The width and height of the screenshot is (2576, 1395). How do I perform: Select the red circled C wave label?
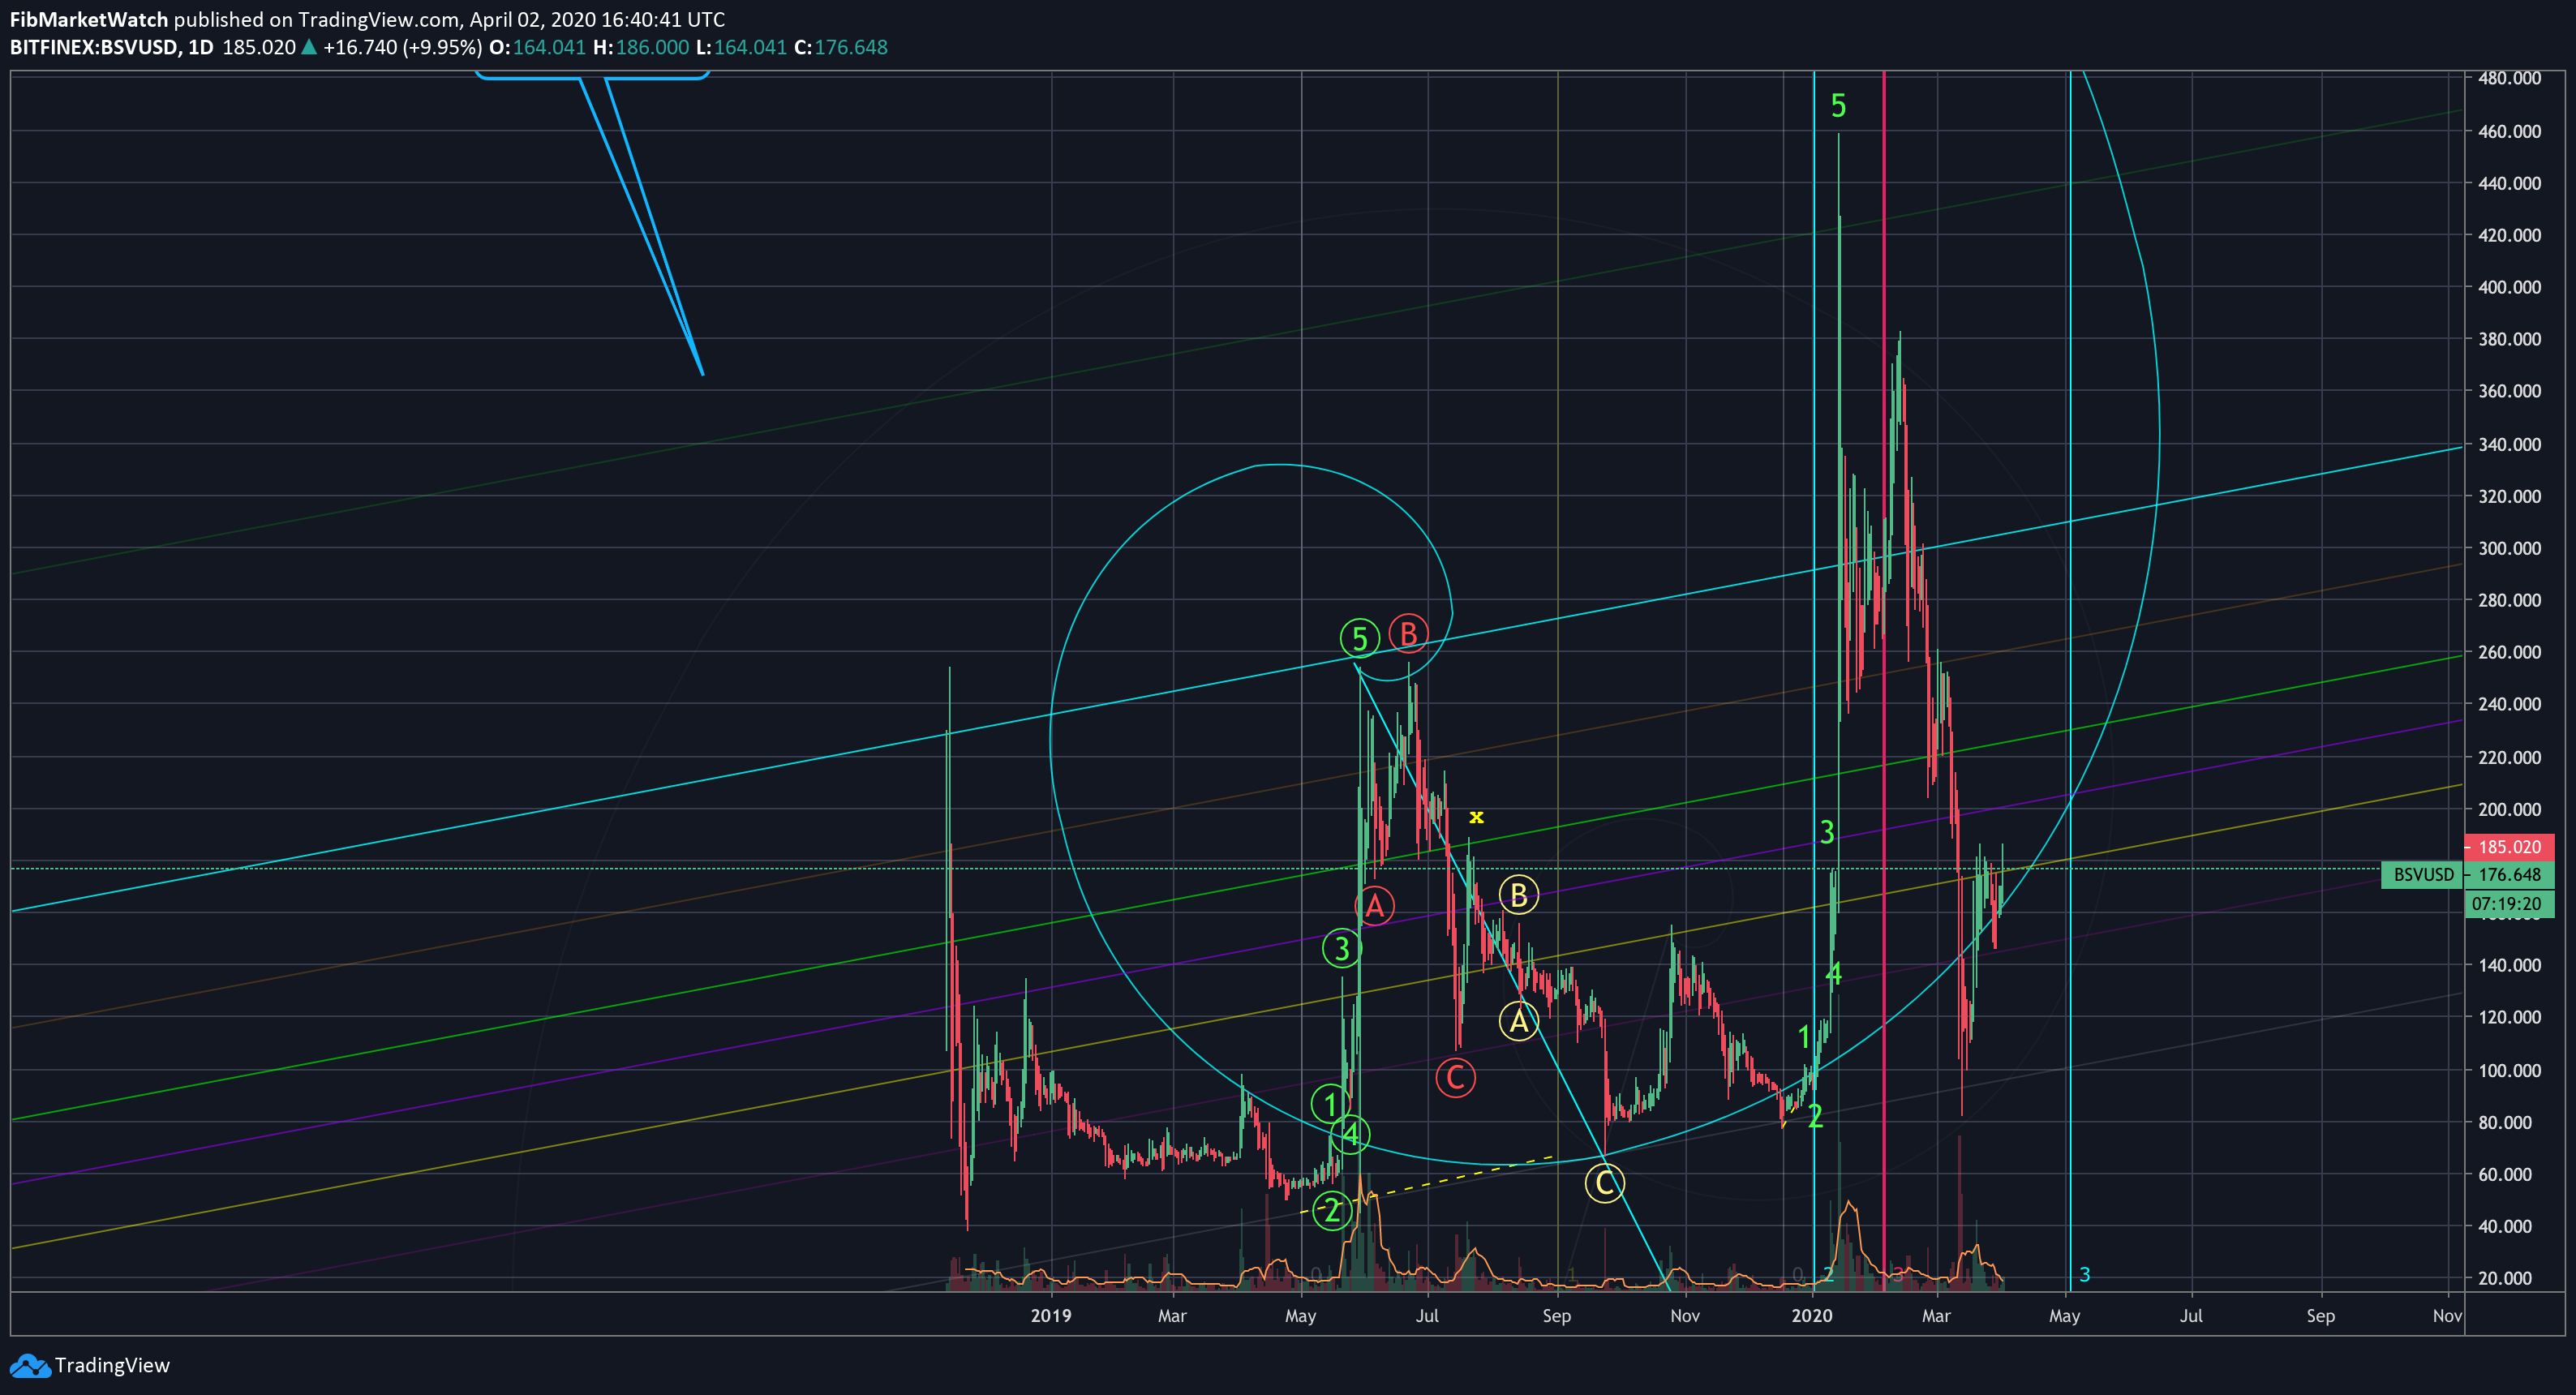(1455, 1077)
